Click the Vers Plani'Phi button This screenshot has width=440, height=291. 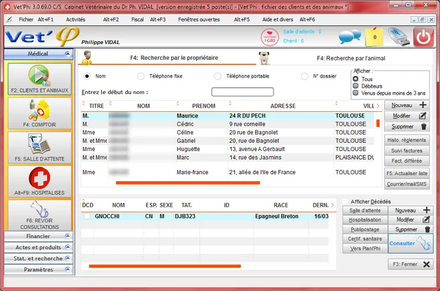[365, 248]
